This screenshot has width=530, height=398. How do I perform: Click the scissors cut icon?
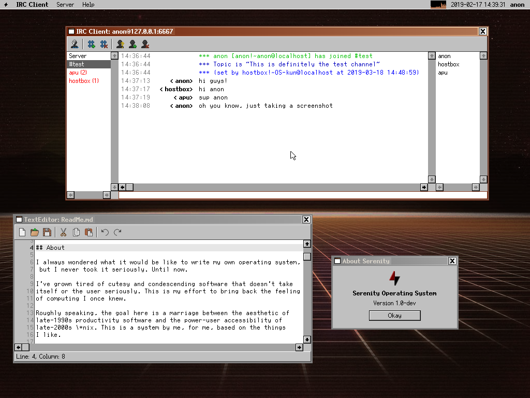tap(64, 232)
